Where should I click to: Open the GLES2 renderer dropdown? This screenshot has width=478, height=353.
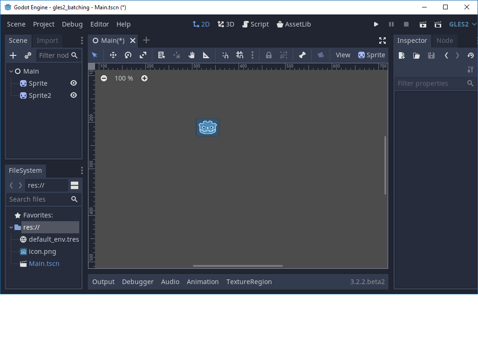(462, 24)
